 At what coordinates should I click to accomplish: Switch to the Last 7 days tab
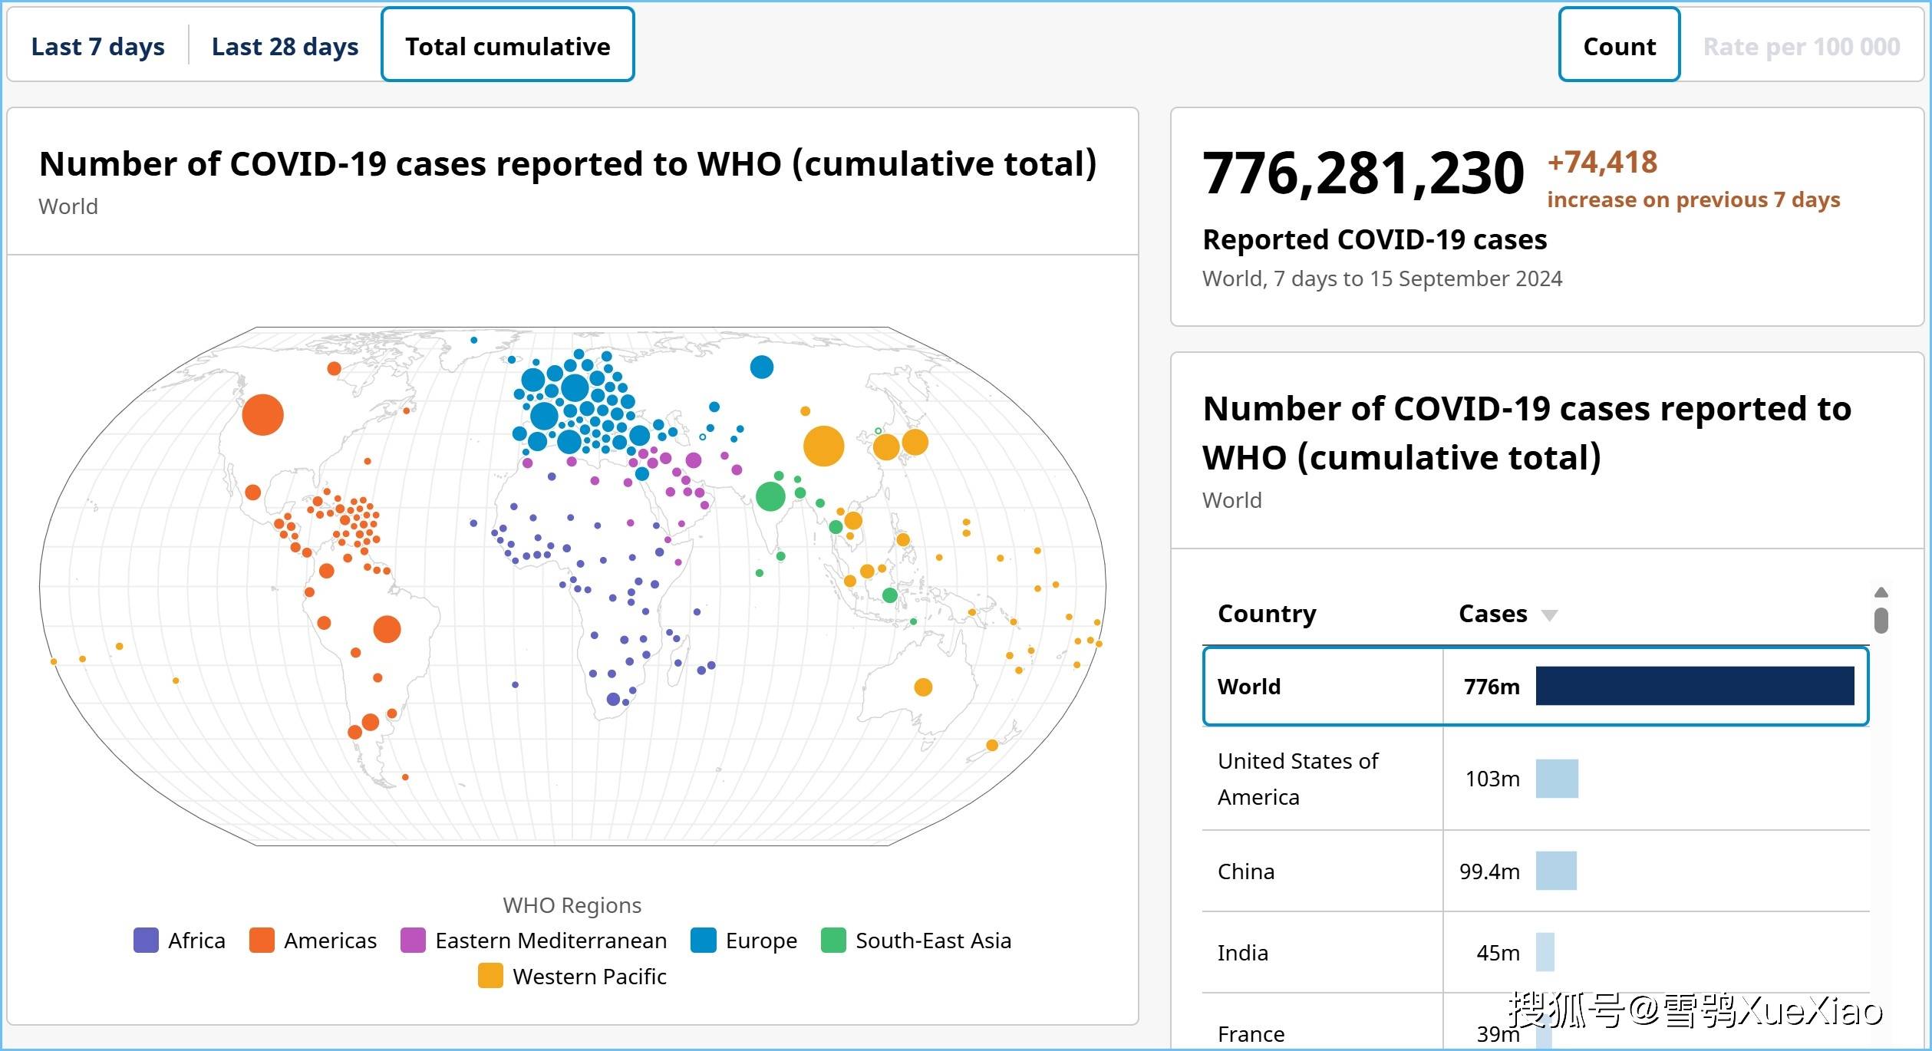pyautogui.click(x=97, y=47)
